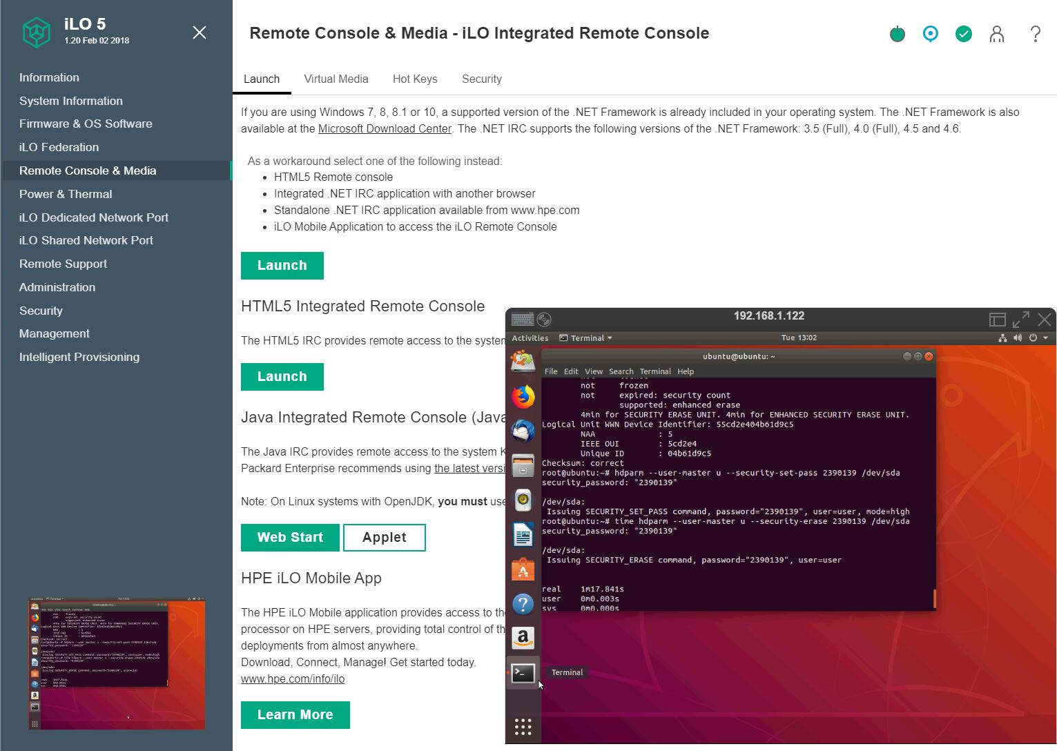Open the Files manager in the dock
This screenshot has height=751, width=1057.
pyautogui.click(x=523, y=466)
